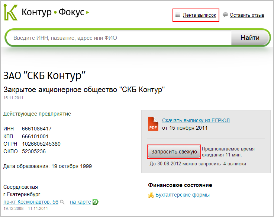Click the от 15 ноября 2011 date text
The image size is (274, 217).
tap(185, 128)
